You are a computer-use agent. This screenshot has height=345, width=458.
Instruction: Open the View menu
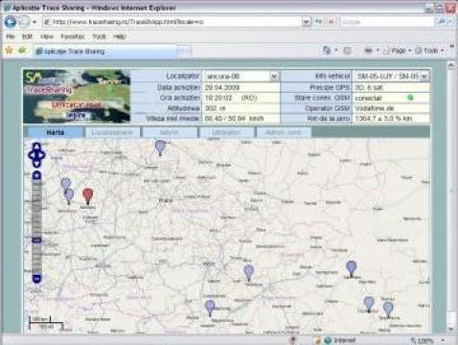(x=47, y=36)
